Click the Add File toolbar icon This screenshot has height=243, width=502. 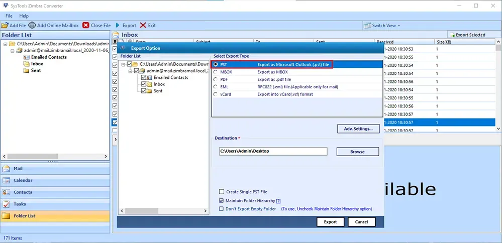point(5,25)
